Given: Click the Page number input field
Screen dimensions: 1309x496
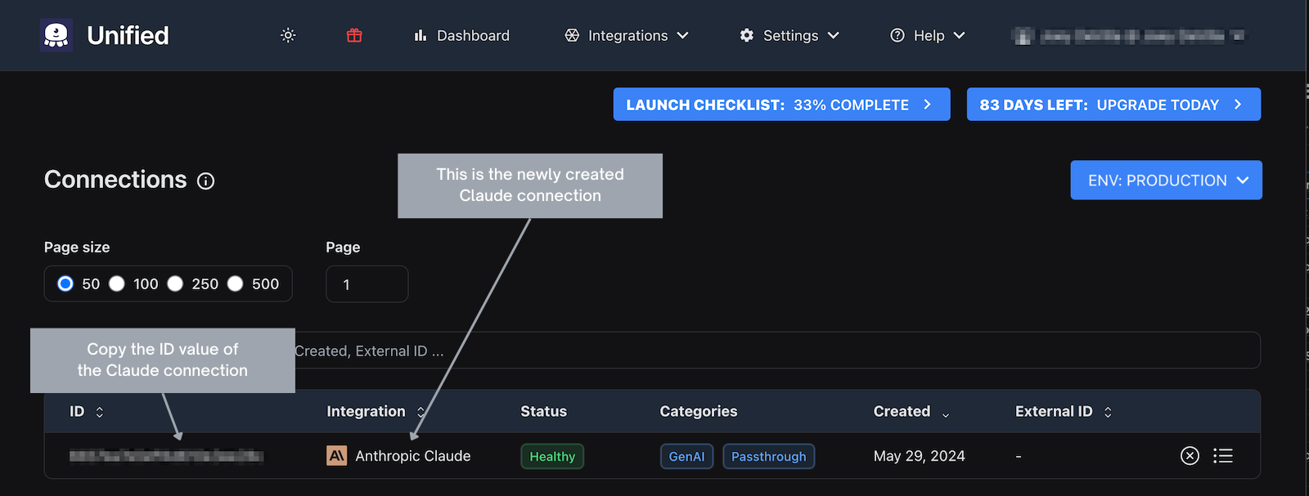Looking at the screenshot, I should click(x=367, y=284).
